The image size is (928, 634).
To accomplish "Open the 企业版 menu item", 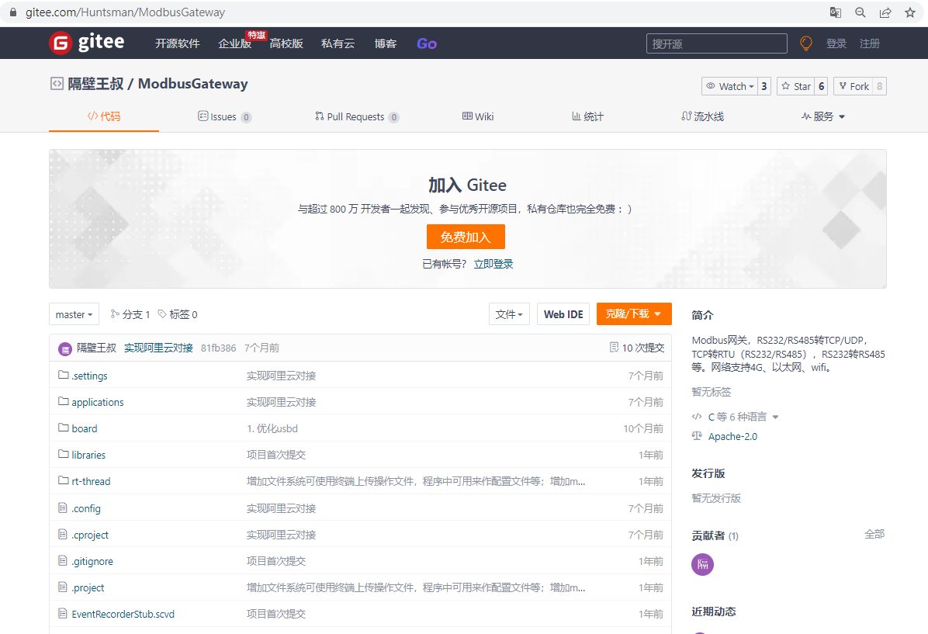I will [x=234, y=43].
